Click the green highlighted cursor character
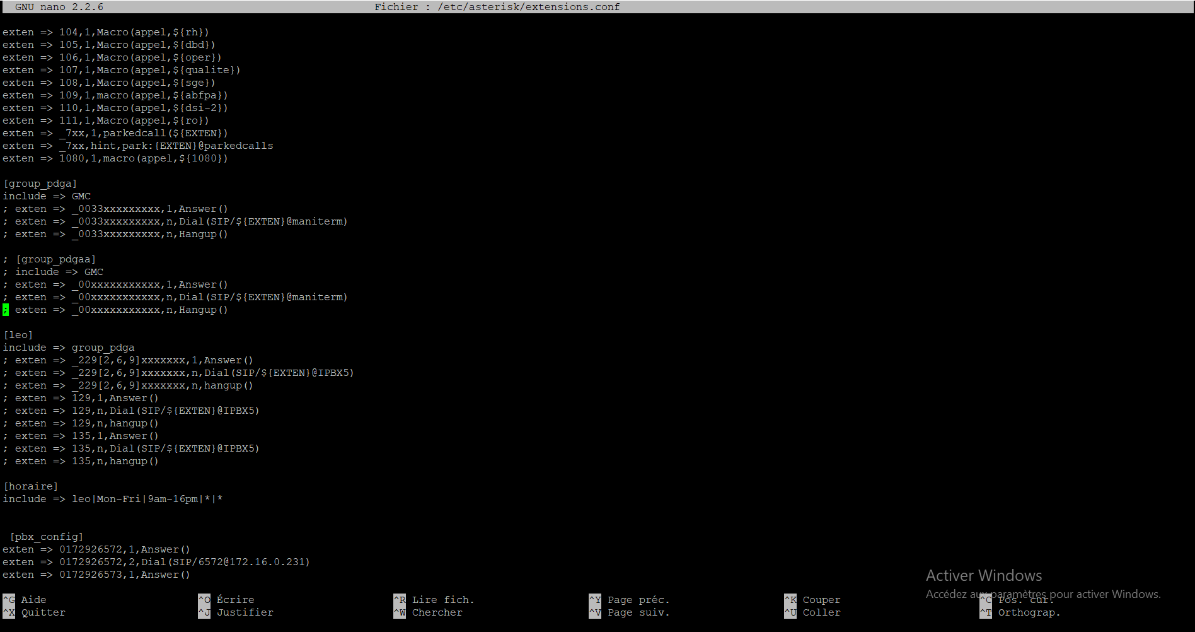The height and width of the screenshot is (632, 1195). point(6,310)
